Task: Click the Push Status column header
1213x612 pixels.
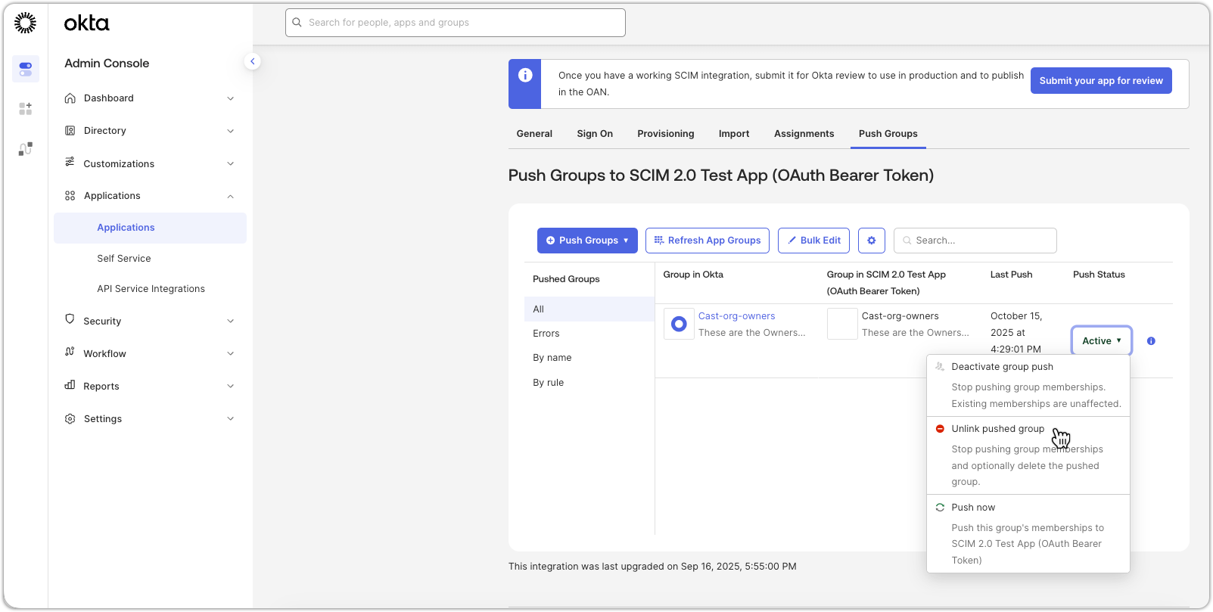Action: (1099, 275)
